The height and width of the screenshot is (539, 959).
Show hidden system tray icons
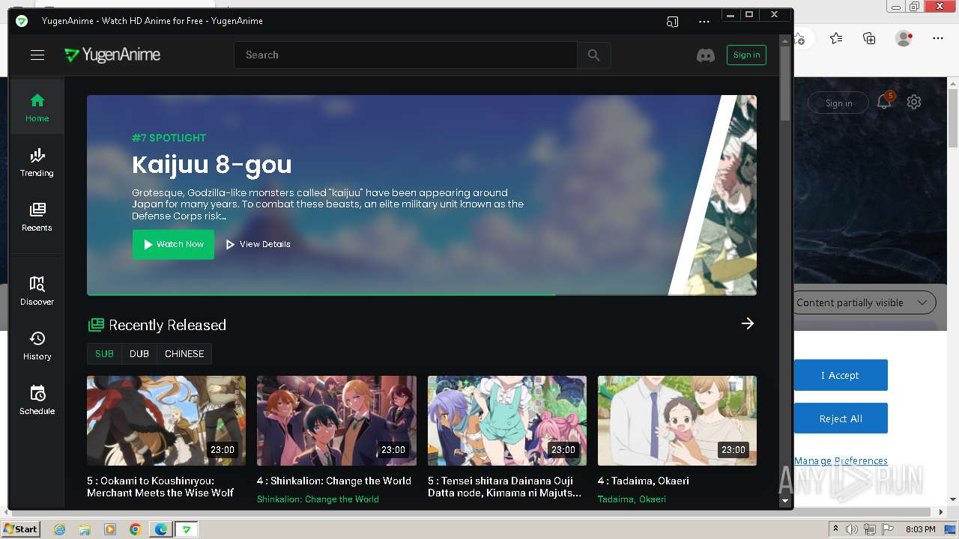point(835,529)
